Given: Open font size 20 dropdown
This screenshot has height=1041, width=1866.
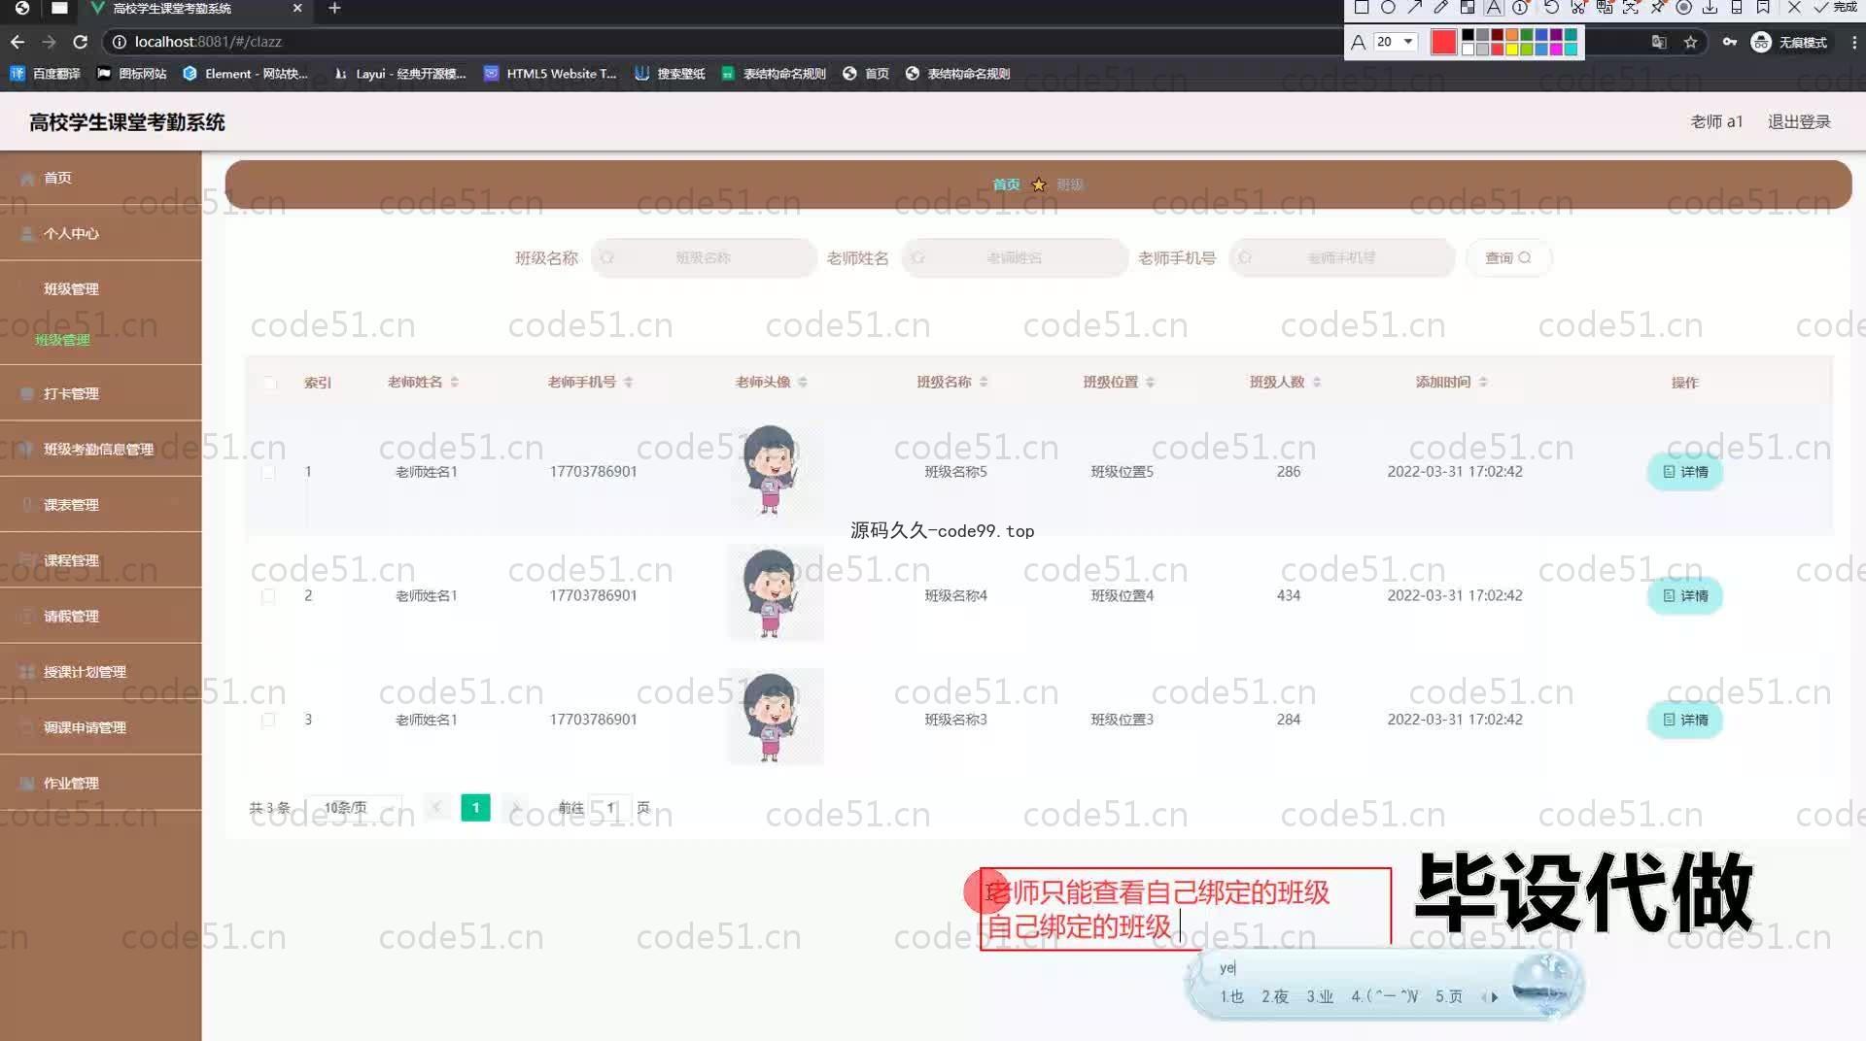Looking at the screenshot, I should click(x=1396, y=42).
